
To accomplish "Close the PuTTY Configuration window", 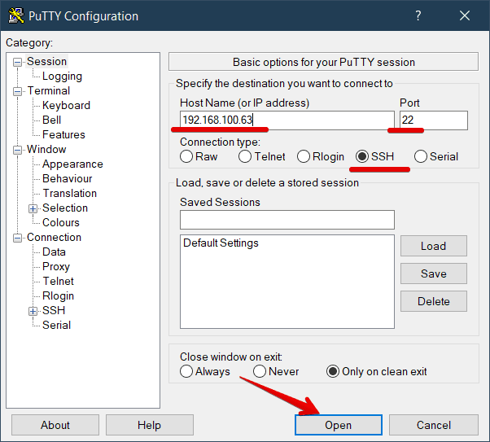I will (x=465, y=15).
